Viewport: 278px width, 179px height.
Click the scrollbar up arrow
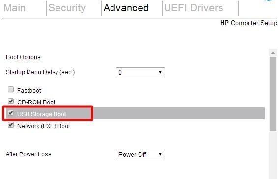tap(273, 53)
